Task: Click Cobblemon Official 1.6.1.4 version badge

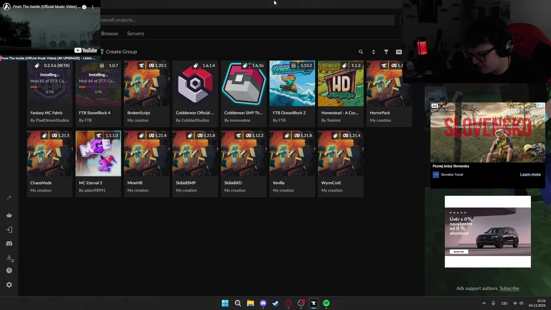Action: pyautogui.click(x=204, y=65)
